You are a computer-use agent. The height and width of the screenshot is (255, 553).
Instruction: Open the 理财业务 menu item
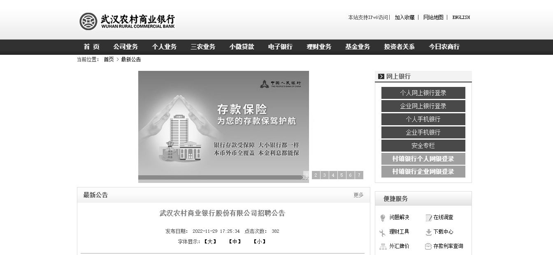click(319, 47)
